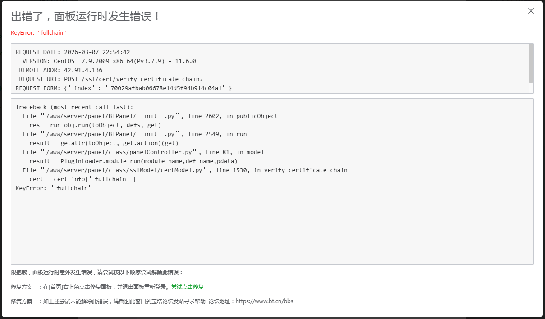545x319 pixels.
Task: Click the cert_info['fullchain'] code line
Action: tap(82, 179)
